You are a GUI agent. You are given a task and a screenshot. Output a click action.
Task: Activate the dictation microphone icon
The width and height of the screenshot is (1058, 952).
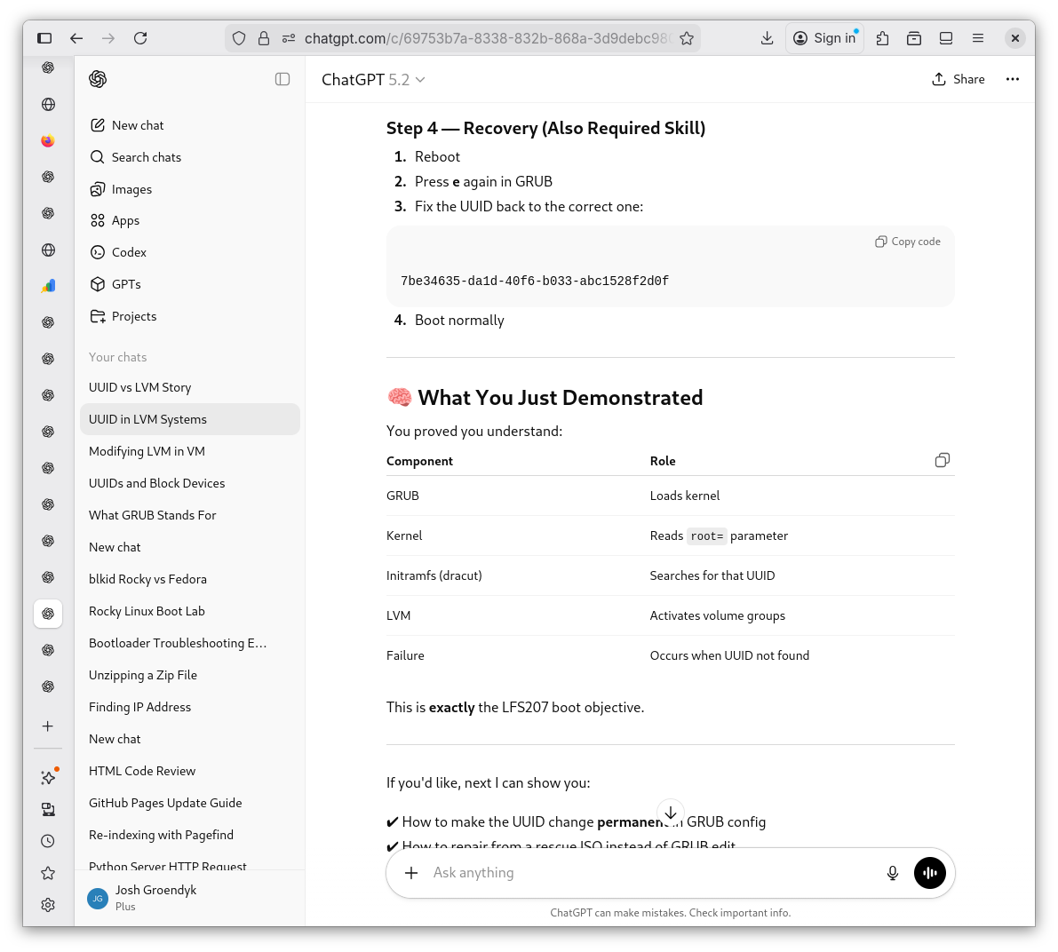892,873
